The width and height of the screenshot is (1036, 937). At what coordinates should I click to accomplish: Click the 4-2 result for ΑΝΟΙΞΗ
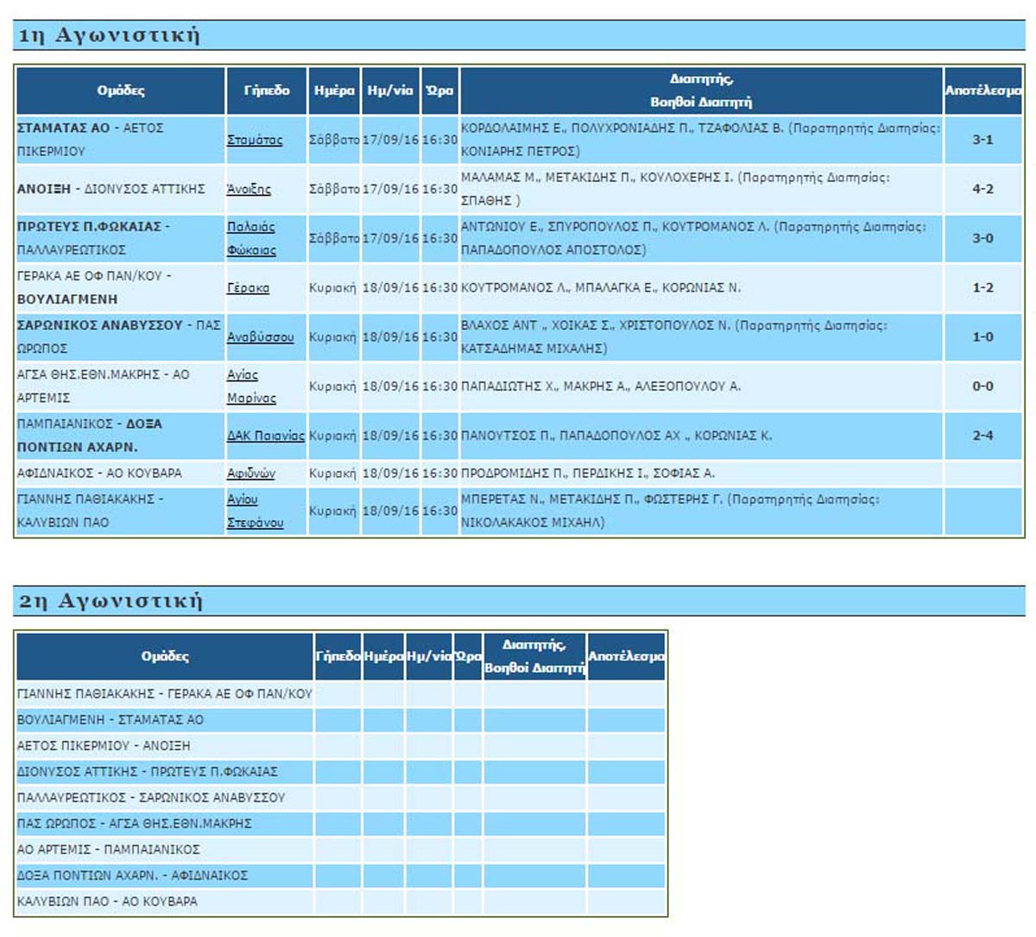983,189
